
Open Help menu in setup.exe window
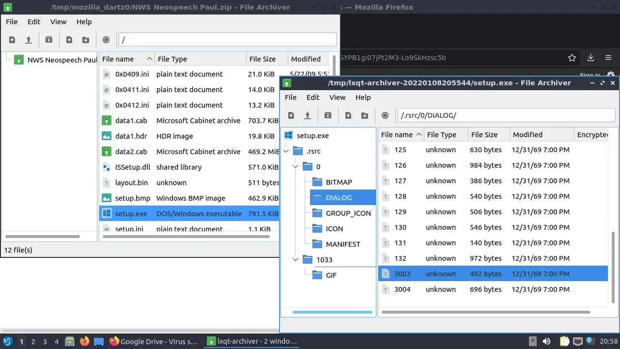coord(363,97)
